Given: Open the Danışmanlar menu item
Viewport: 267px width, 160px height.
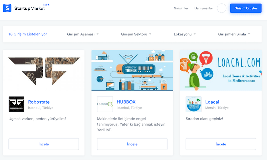Looking at the screenshot, I should pos(204,8).
